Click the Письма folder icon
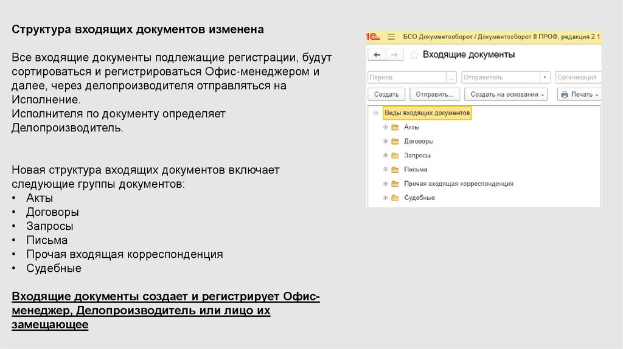Screen dimensions: 623x349 click(x=395, y=170)
